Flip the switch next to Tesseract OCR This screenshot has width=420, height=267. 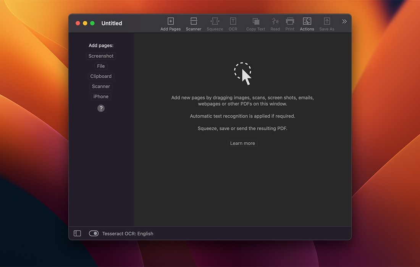[x=94, y=233]
